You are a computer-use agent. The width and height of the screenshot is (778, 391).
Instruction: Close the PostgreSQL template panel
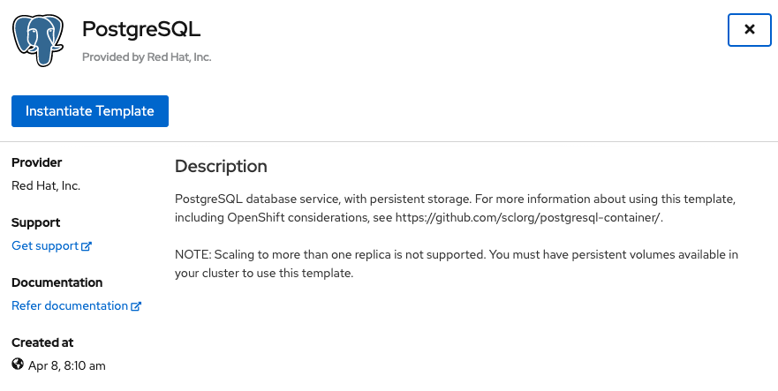click(749, 30)
